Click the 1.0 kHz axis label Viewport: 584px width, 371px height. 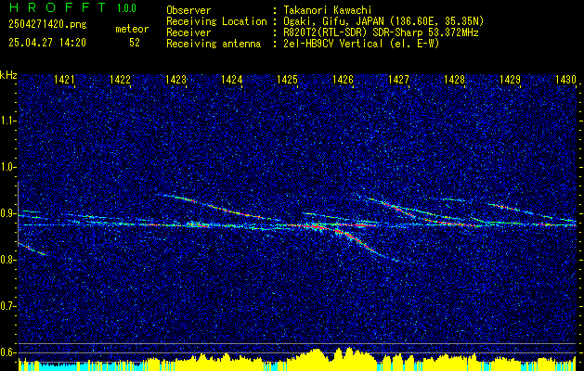[8, 167]
